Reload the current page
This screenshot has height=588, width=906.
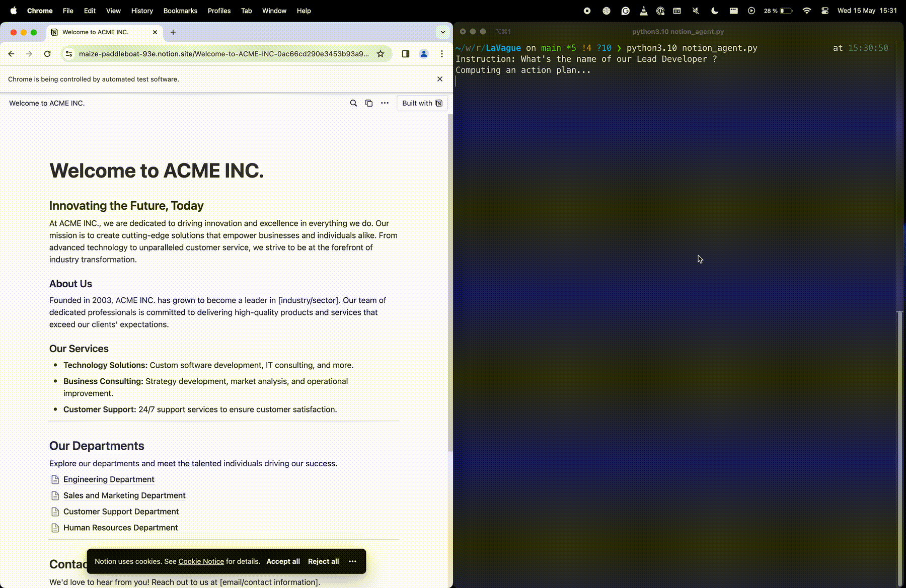pos(47,54)
